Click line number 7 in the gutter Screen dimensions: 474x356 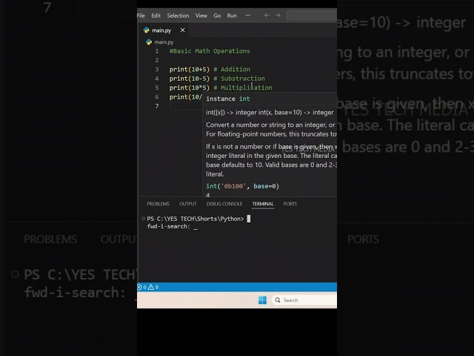(x=157, y=106)
